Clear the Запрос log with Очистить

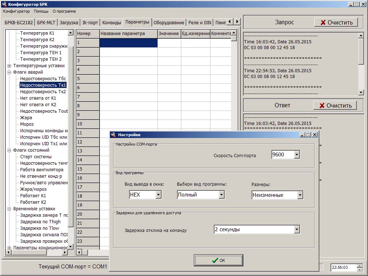pyautogui.click(x=336, y=22)
